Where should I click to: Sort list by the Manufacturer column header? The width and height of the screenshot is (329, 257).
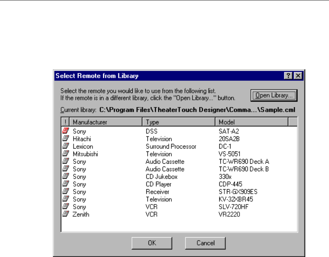coord(106,122)
